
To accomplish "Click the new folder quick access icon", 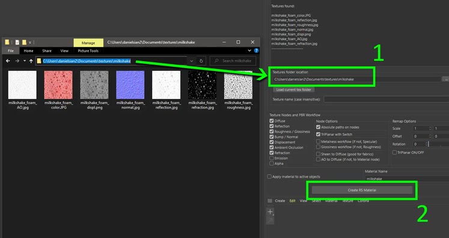I will [x=24, y=43].
